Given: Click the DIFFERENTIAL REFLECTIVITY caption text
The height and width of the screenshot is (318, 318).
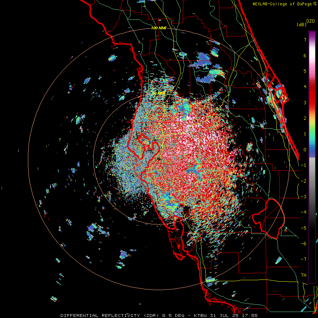Looking at the screenshot, I should tap(100, 316).
